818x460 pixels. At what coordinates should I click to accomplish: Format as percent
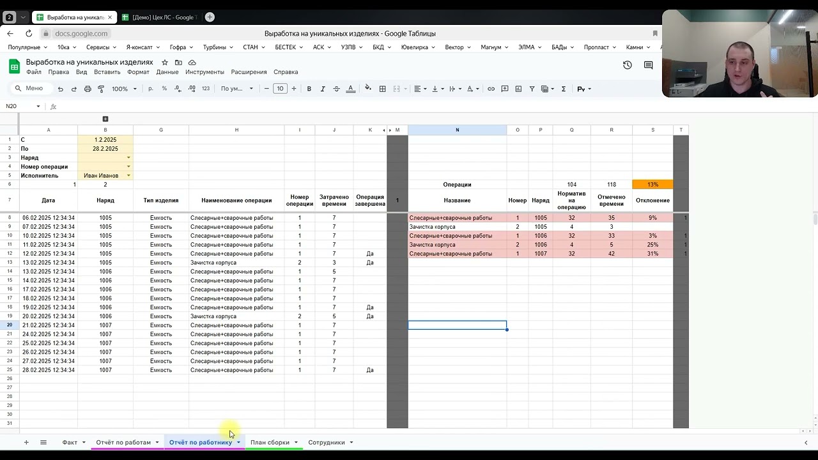pos(164,89)
